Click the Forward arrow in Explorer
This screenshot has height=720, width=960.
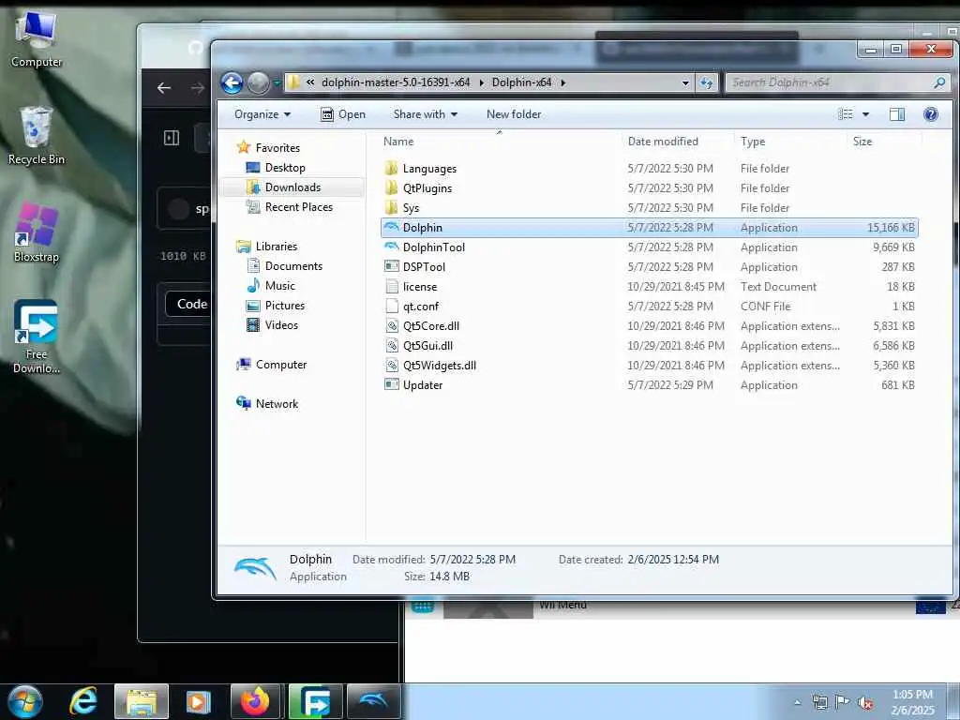[259, 82]
